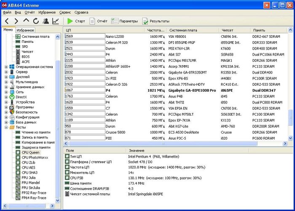Click the user profile icon in the toolbar
The image size is (295, 211).
[46, 21]
